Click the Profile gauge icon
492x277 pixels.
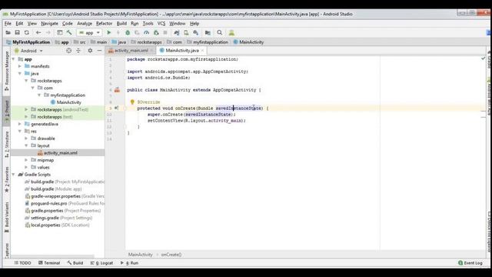click(x=147, y=32)
